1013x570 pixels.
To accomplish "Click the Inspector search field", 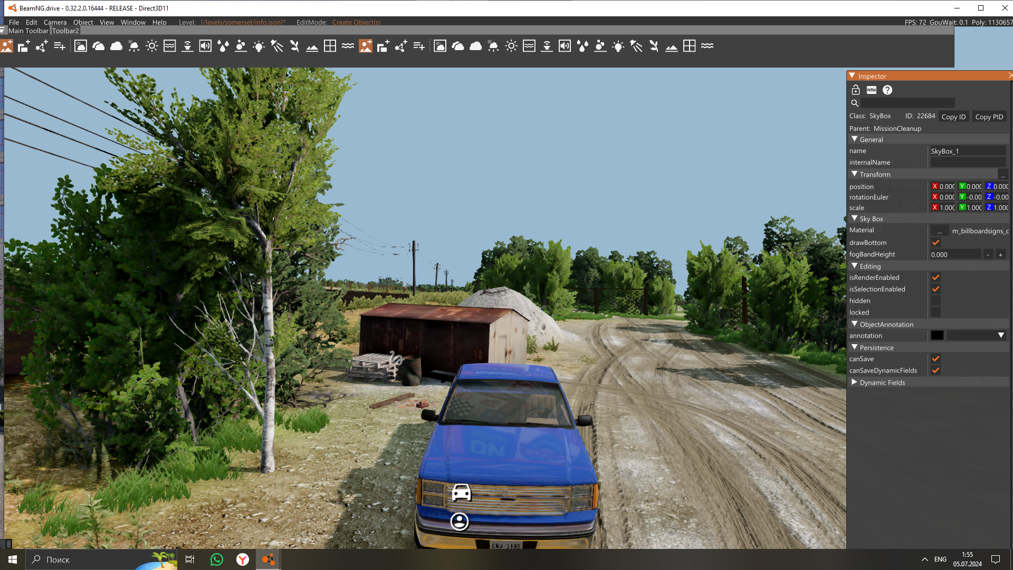I will pos(907,103).
